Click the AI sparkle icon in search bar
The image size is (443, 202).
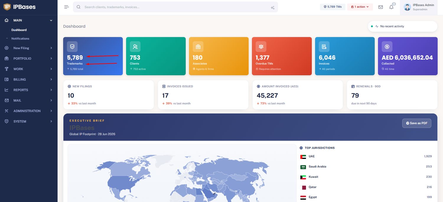click(273, 8)
